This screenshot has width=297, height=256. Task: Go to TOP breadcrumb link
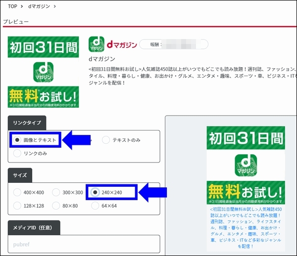click(12, 6)
